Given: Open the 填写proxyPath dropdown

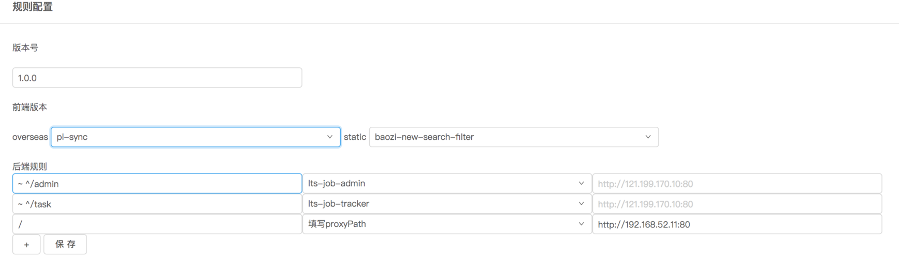Looking at the screenshot, I should pyautogui.click(x=440, y=224).
